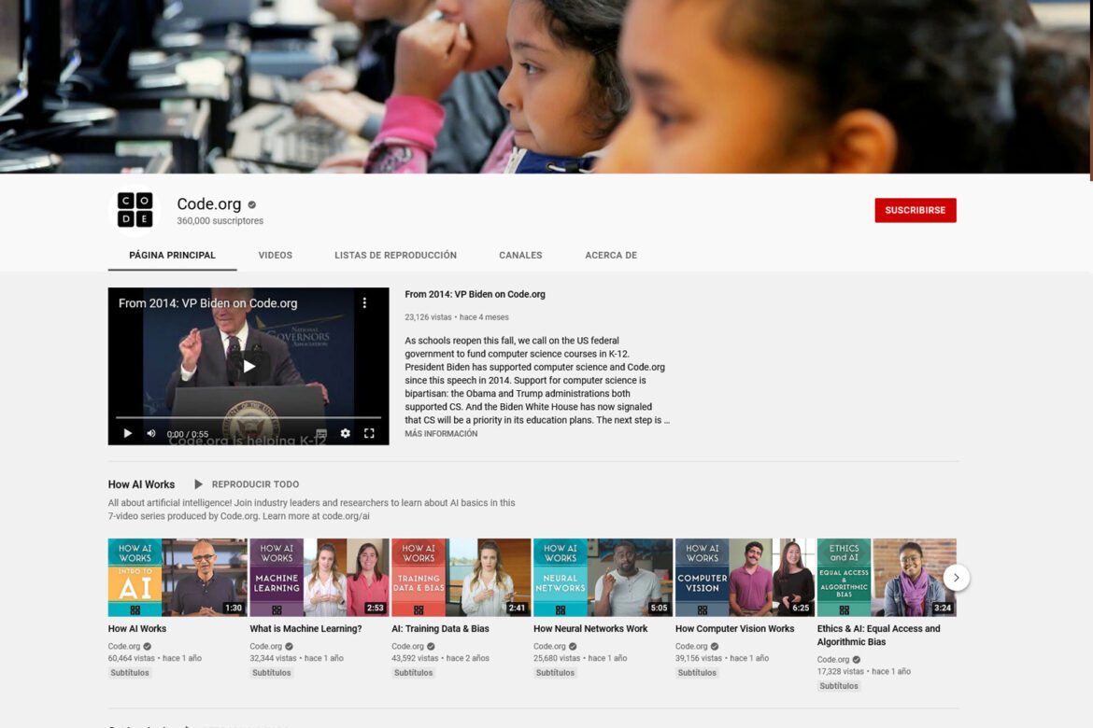1093x728 pixels.
Task: Click the Code.org channel avatar logo
Action: [x=135, y=210]
